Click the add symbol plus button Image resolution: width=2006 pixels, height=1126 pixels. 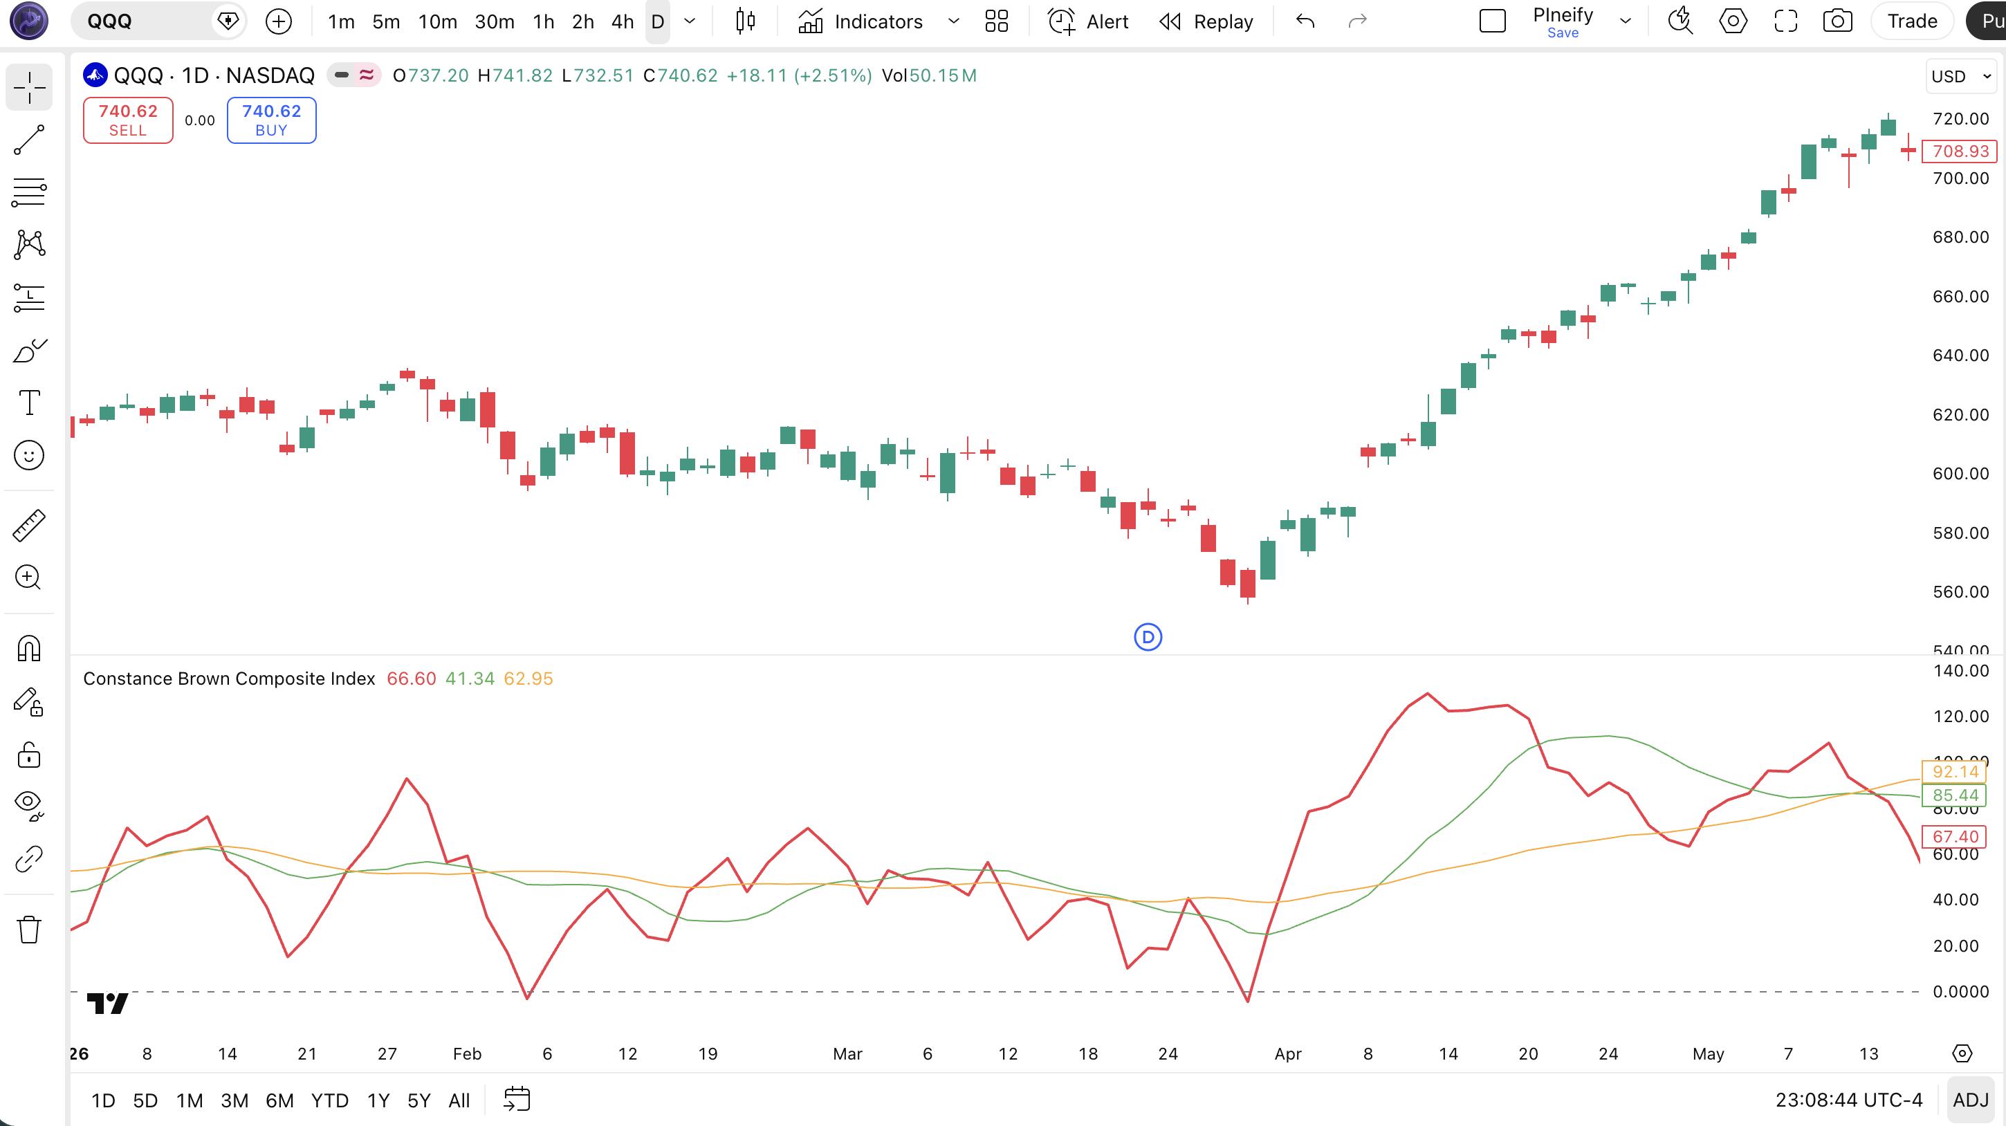coord(278,21)
